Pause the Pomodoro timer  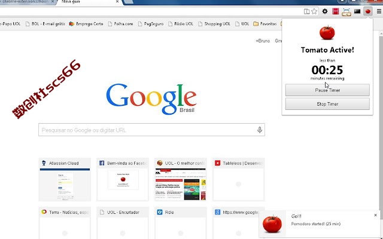327,90
